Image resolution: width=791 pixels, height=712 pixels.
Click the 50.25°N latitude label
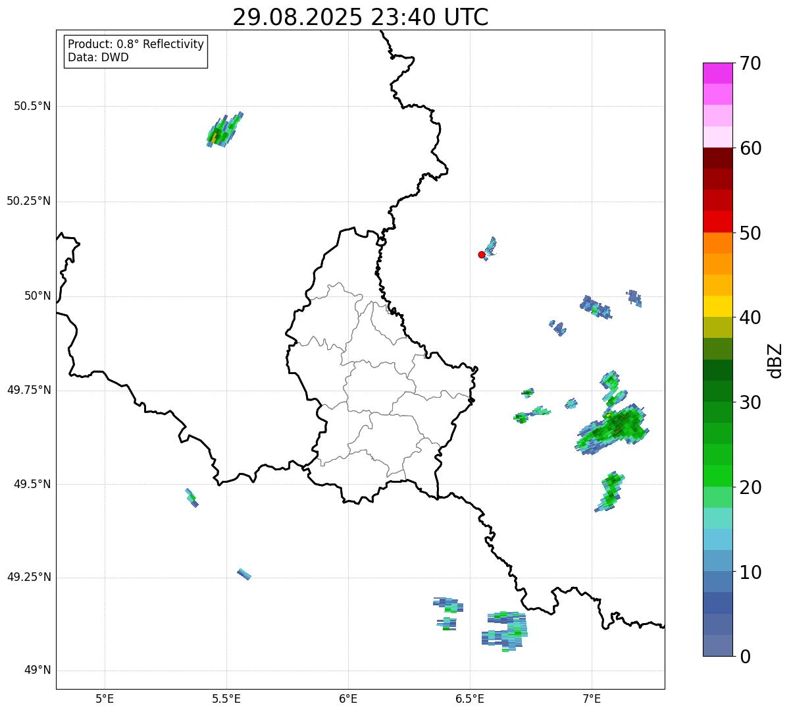tap(29, 201)
